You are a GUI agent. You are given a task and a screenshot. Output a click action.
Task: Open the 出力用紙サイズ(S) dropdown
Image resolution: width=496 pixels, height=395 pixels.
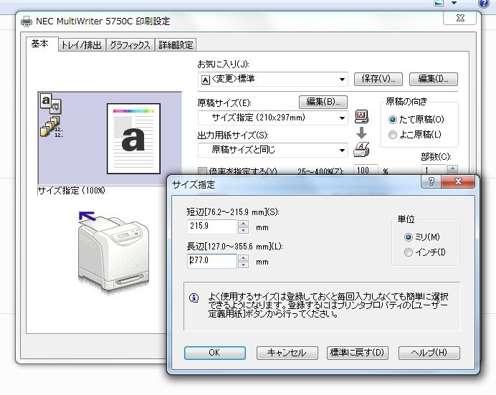(x=342, y=151)
